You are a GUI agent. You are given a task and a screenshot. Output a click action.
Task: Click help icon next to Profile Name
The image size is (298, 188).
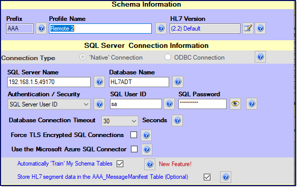[161, 29]
